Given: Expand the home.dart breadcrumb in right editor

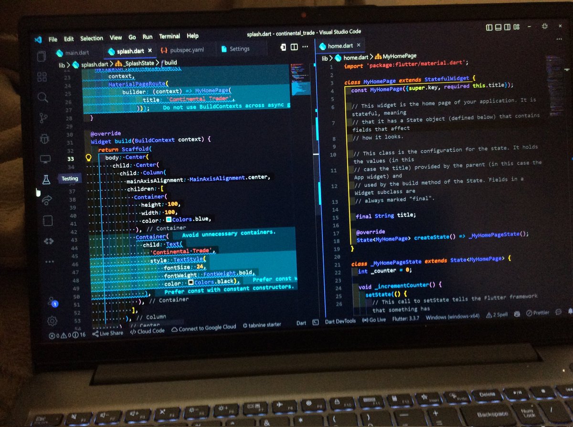Looking at the screenshot, I should [x=351, y=57].
